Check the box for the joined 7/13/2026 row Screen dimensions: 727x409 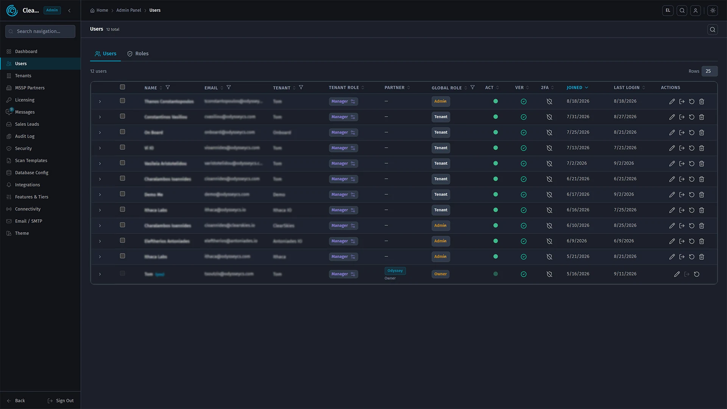tap(122, 147)
